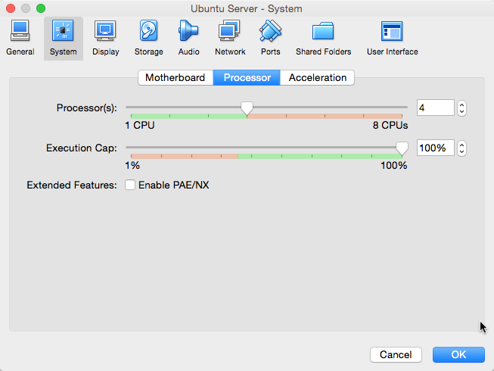Viewport: 494px width, 371px height.
Task: Lower execution cap with stepper down arrow
Action: point(462,152)
